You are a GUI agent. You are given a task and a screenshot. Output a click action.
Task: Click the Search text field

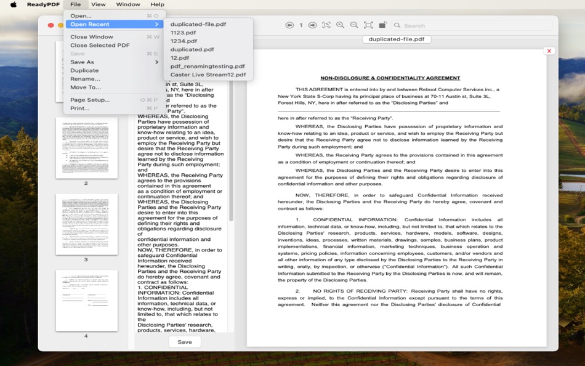pos(471,25)
